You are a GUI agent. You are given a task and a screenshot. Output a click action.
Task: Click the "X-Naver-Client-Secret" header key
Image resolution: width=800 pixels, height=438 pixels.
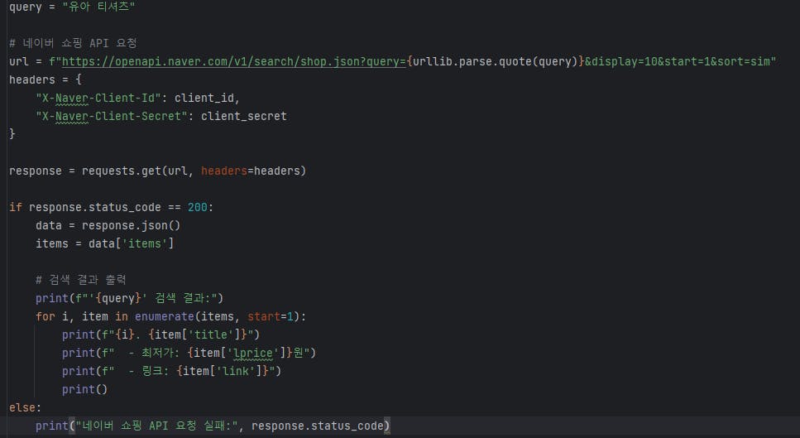(112, 116)
